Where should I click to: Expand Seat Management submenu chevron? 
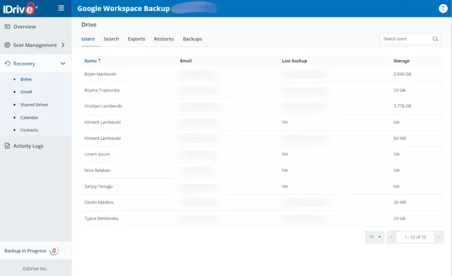63,45
